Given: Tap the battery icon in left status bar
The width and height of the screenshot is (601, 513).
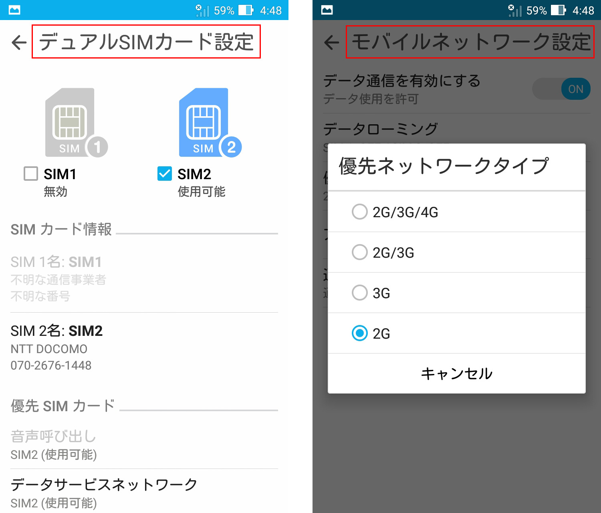Looking at the screenshot, I should 246,10.
